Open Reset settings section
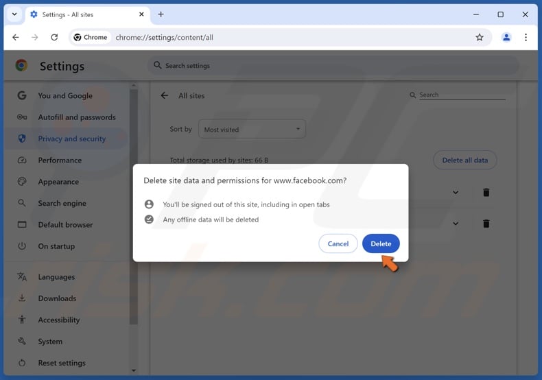Screen dimensions: 542x380 67,363
